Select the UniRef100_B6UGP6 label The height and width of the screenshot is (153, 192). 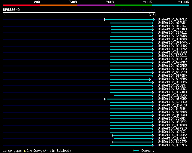click(172, 82)
